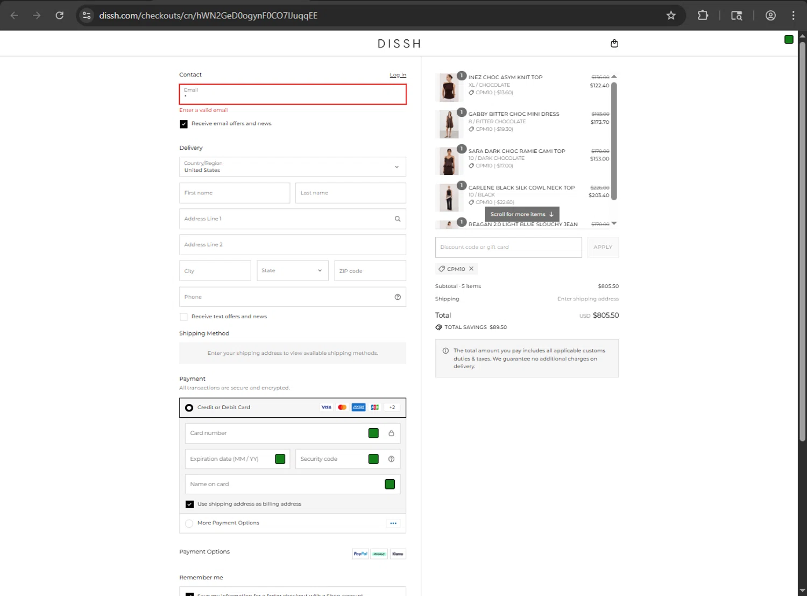Click the order list scroll-up arrow
The image size is (807, 596).
[614, 76]
